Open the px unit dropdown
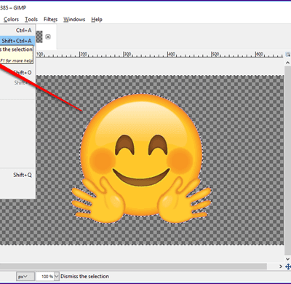291x284 pixels. click(x=25, y=277)
